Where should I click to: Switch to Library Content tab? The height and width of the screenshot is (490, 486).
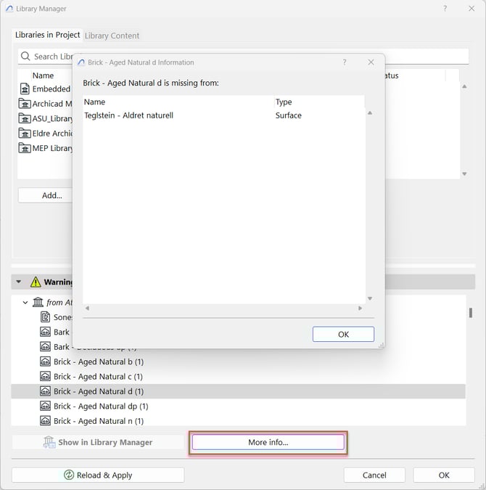pos(112,36)
